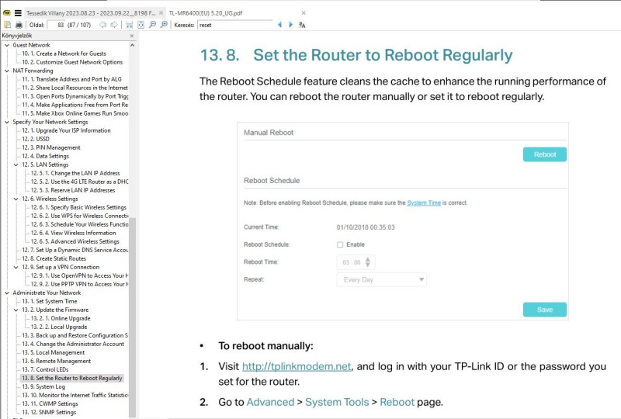The image size is (621, 419).
Task: Click the Save button
Action: click(545, 310)
